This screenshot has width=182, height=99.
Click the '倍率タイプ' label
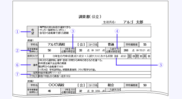coord(32,56)
